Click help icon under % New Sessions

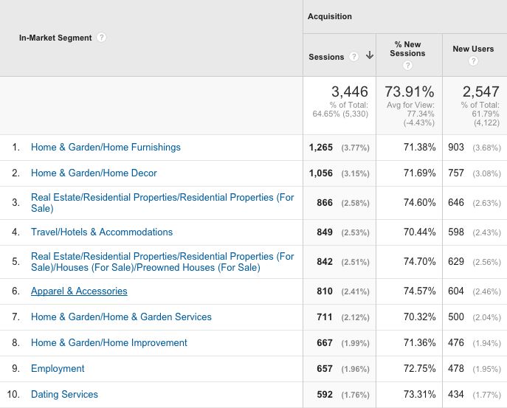(408, 65)
